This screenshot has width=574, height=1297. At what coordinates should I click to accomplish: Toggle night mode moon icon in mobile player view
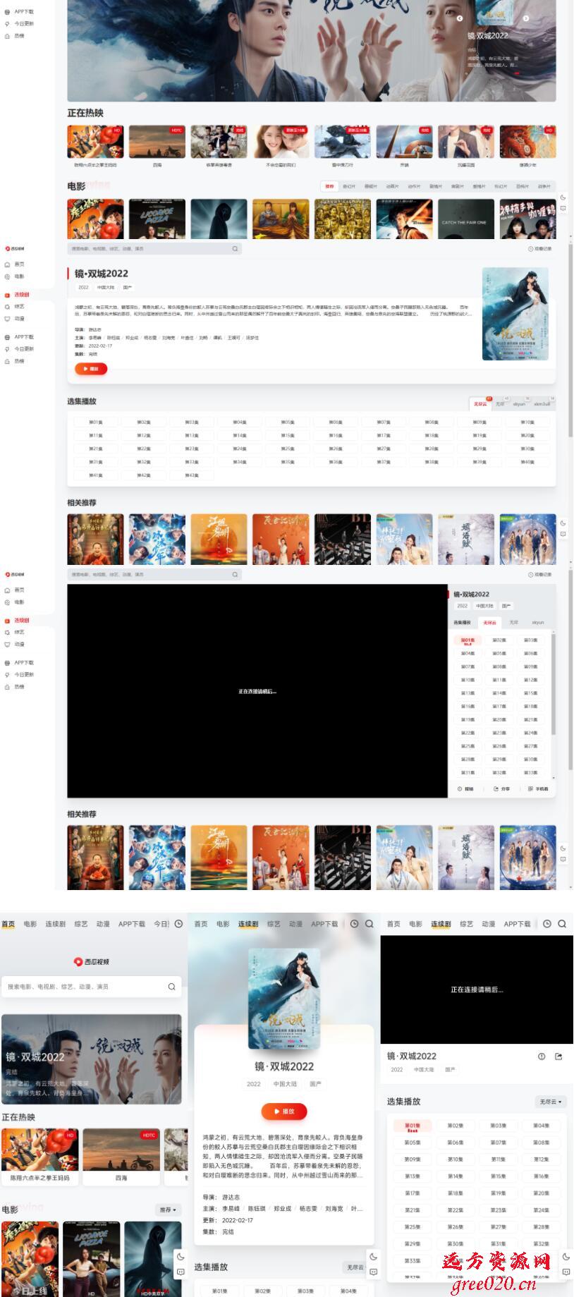[x=566, y=1257]
